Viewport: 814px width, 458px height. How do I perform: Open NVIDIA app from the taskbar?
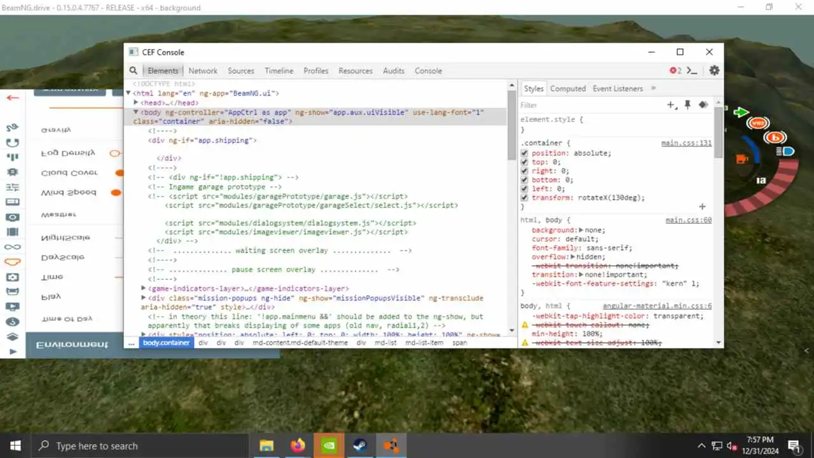click(x=328, y=445)
